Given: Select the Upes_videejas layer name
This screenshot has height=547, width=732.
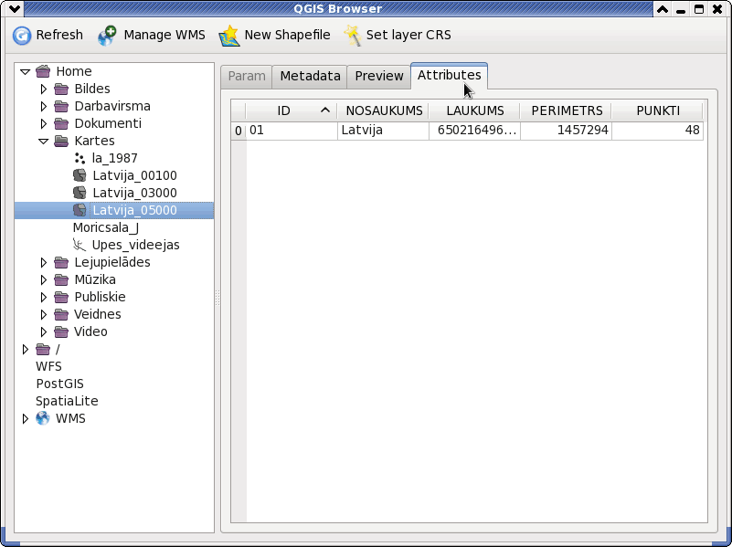Looking at the screenshot, I should 135,245.
